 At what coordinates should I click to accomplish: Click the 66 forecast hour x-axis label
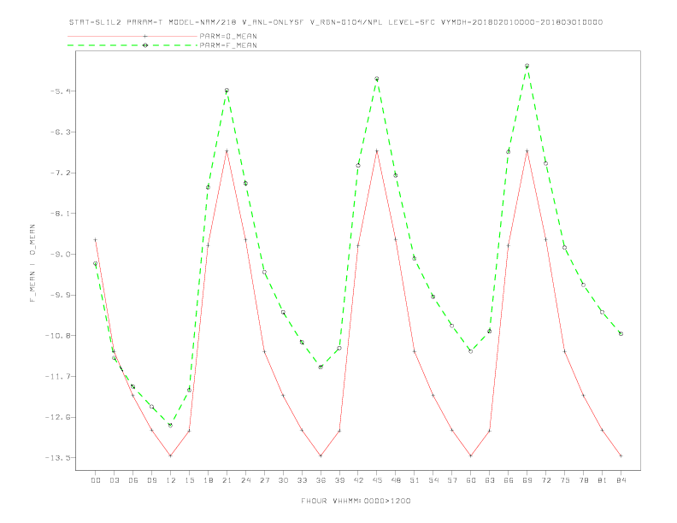pos(509,480)
